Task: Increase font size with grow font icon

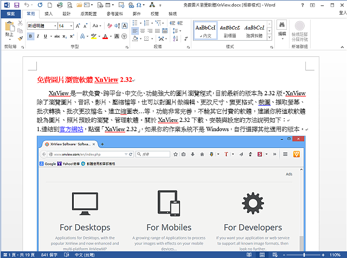Action: pyautogui.click(x=78, y=26)
